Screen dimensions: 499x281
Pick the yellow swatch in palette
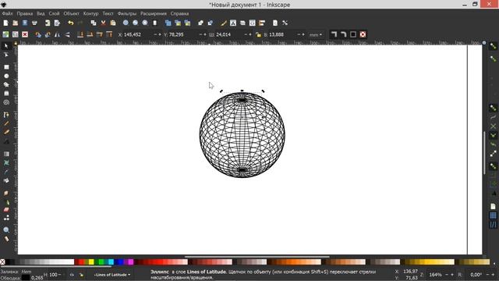click(x=91, y=262)
